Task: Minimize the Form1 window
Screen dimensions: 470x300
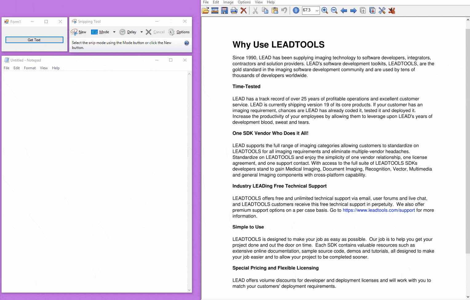Action: click(x=32, y=22)
